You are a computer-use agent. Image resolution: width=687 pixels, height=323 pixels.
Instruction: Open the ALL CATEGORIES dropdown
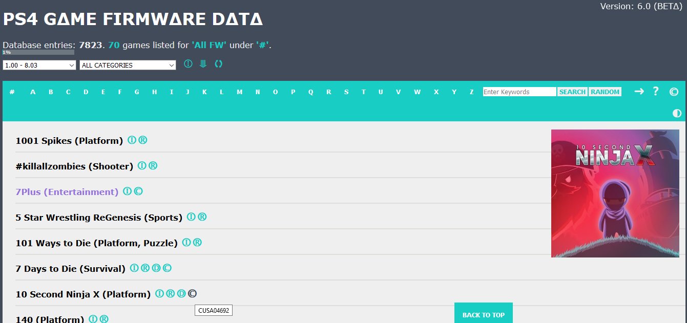[128, 65]
